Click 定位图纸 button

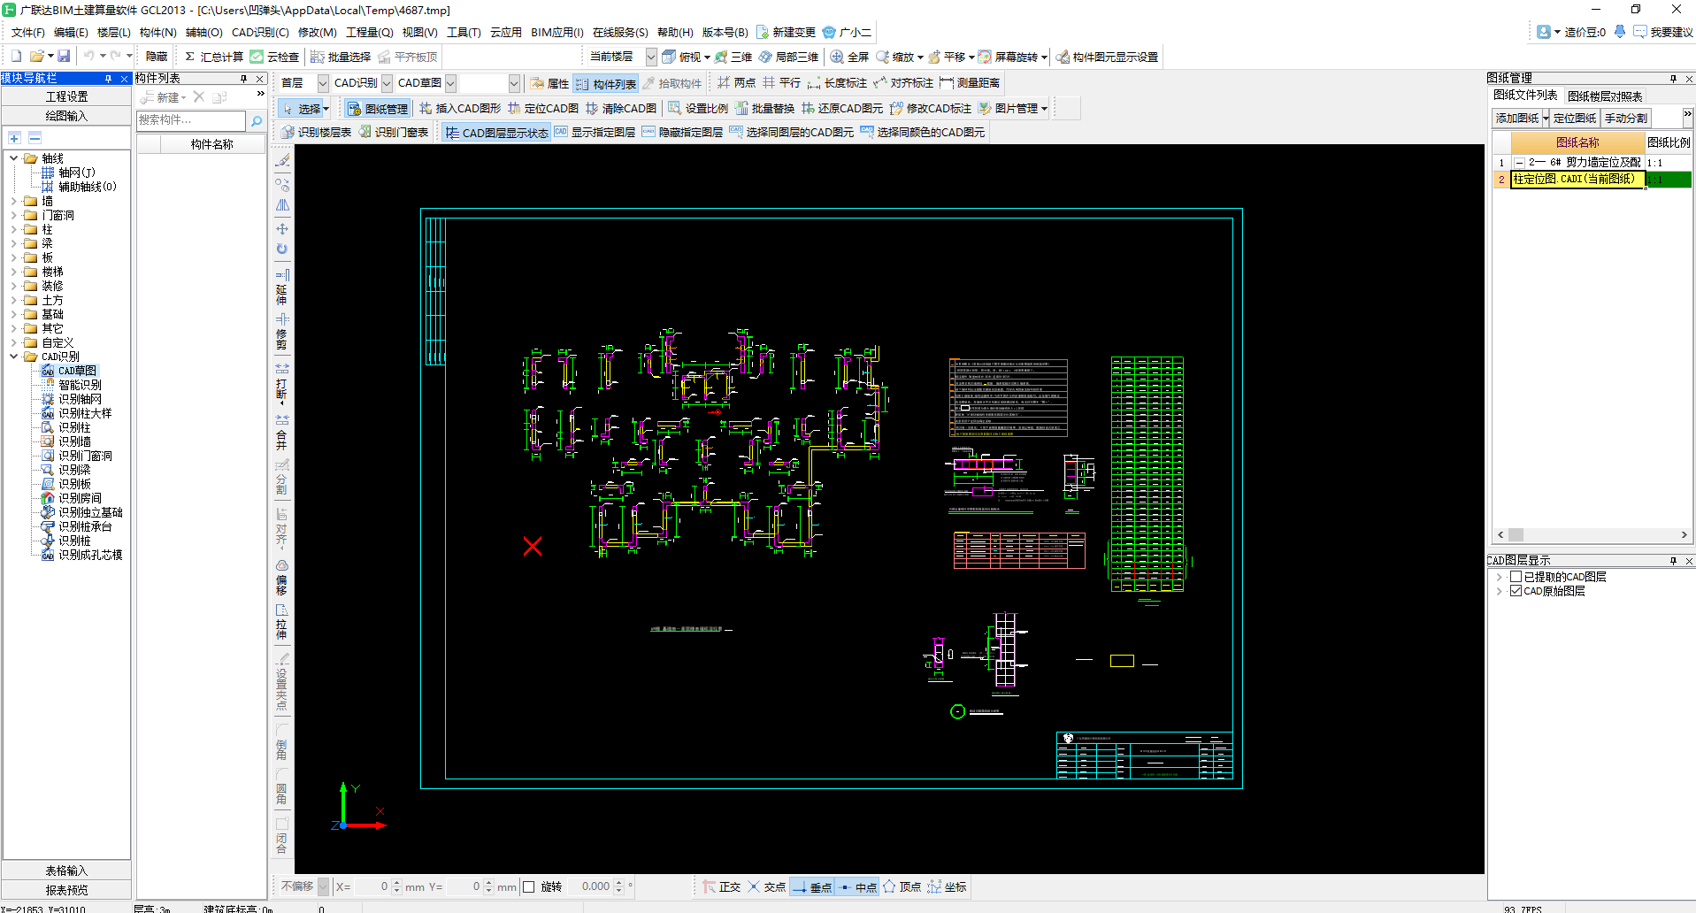tap(1575, 118)
